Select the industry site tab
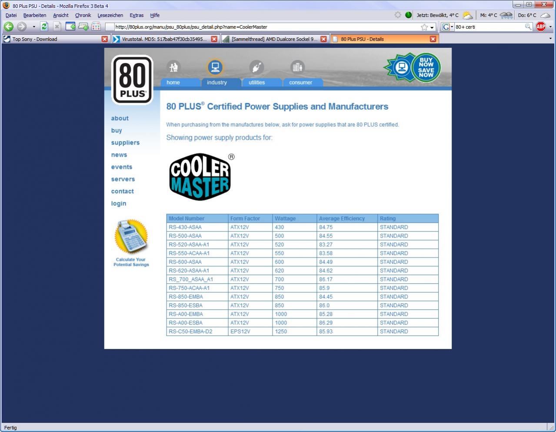The width and height of the screenshot is (556, 432). tap(221, 82)
